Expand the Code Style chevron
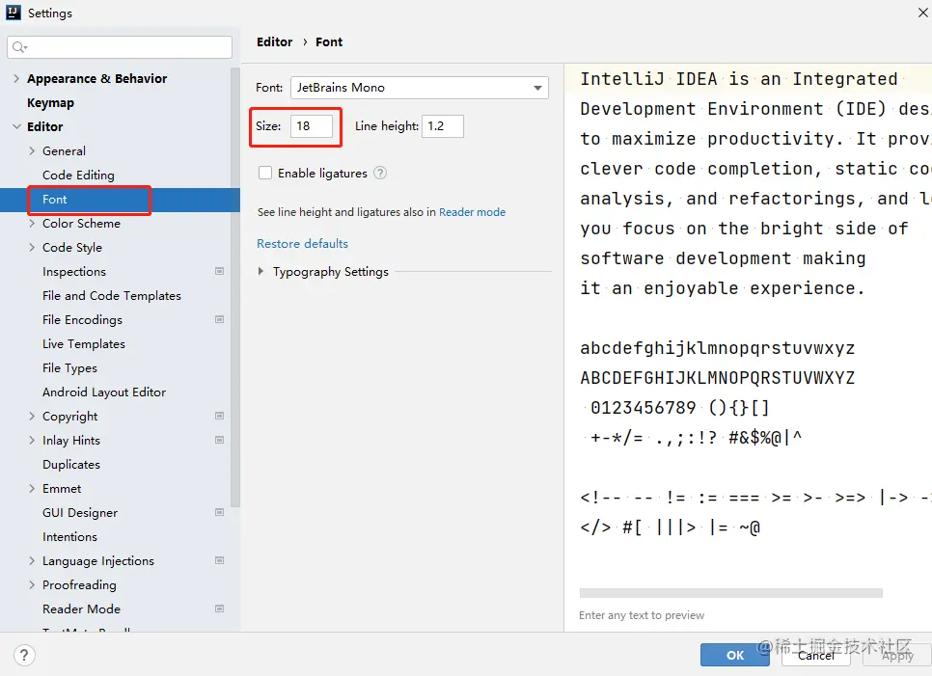Viewport: 932px width, 676px height. click(32, 247)
